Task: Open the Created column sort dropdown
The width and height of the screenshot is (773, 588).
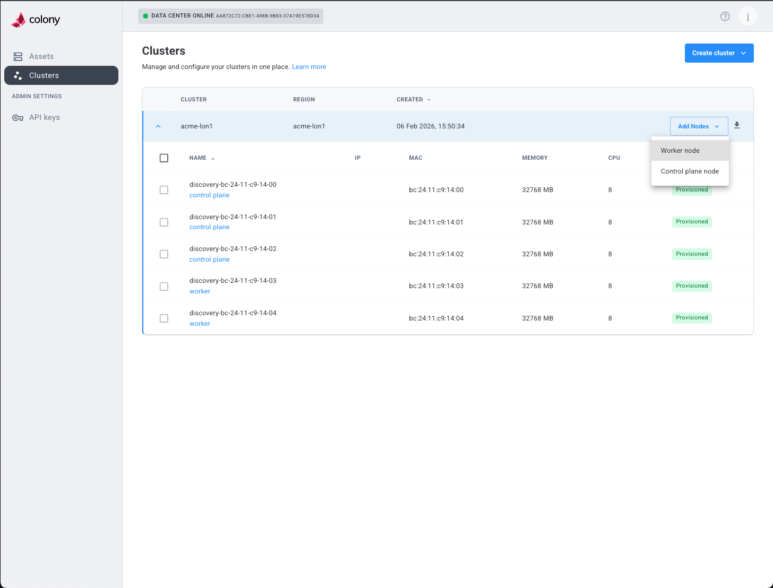Action: click(429, 99)
